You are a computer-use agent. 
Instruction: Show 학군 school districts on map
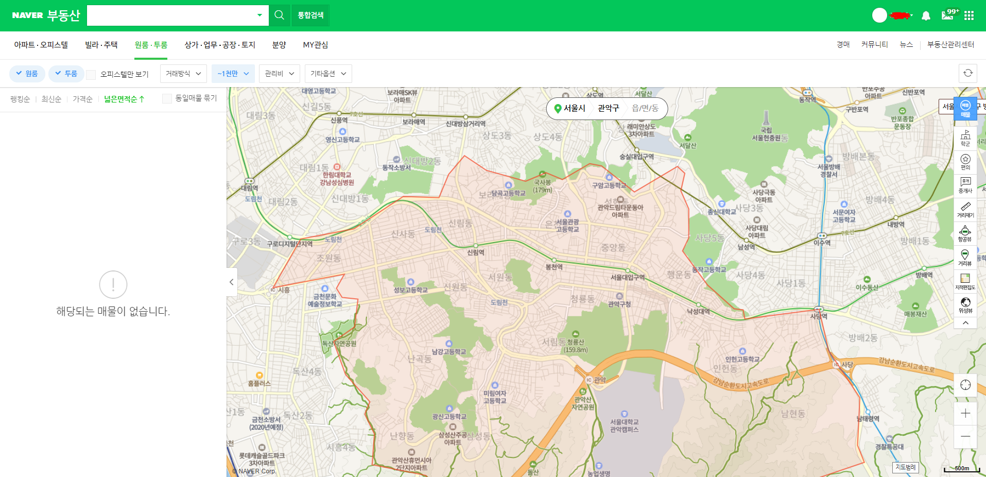coord(965,138)
